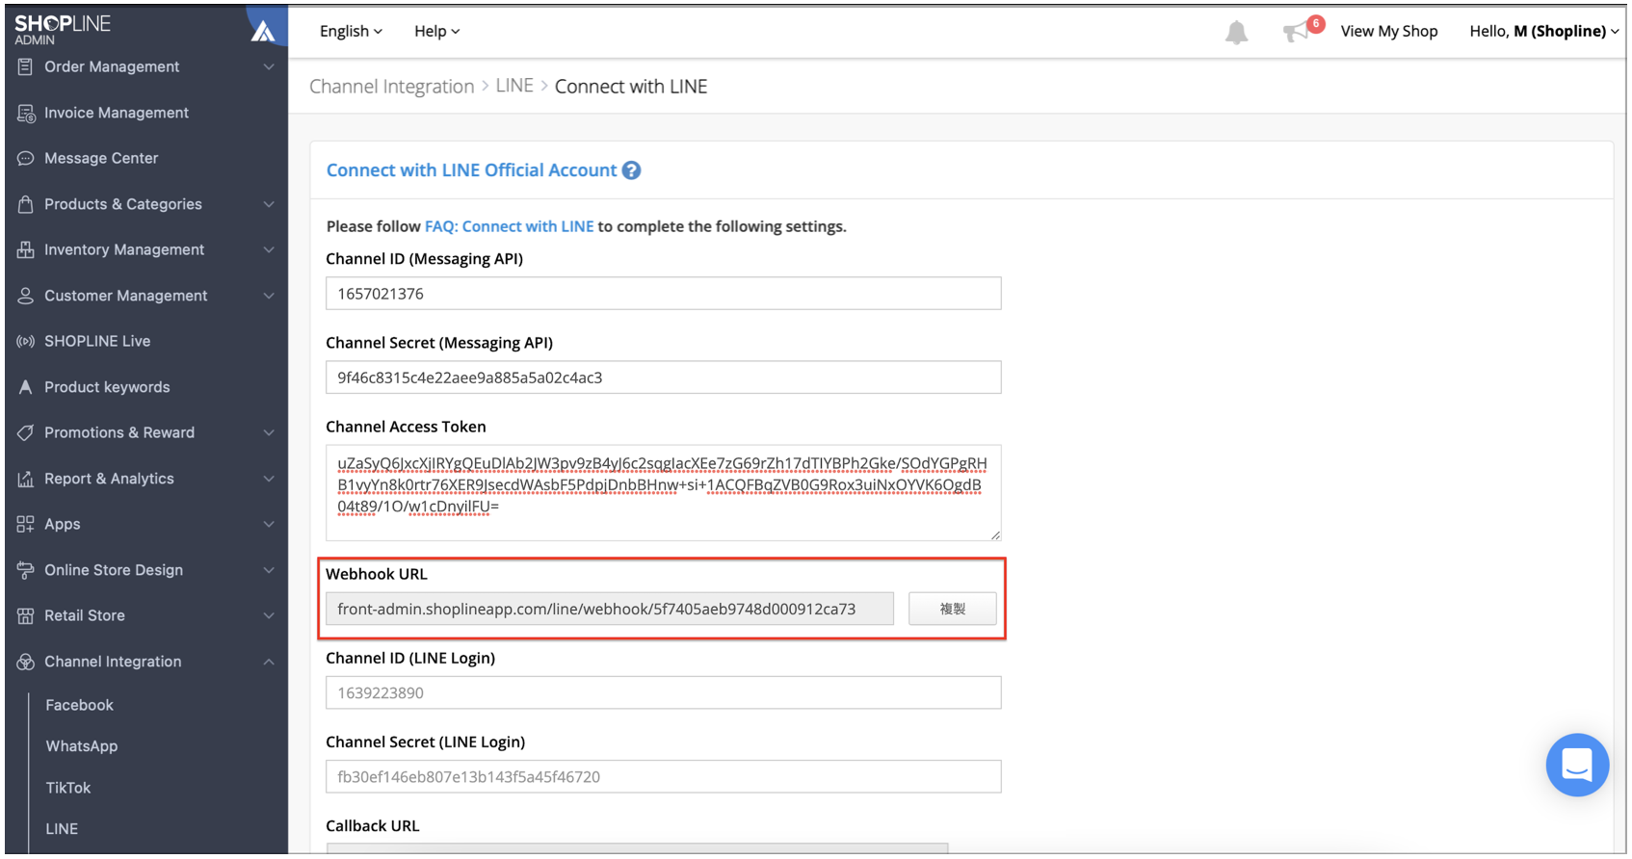This screenshot has height=859, width=1632.
Task: Click View My Shop link
Action: coord(1389,31)
